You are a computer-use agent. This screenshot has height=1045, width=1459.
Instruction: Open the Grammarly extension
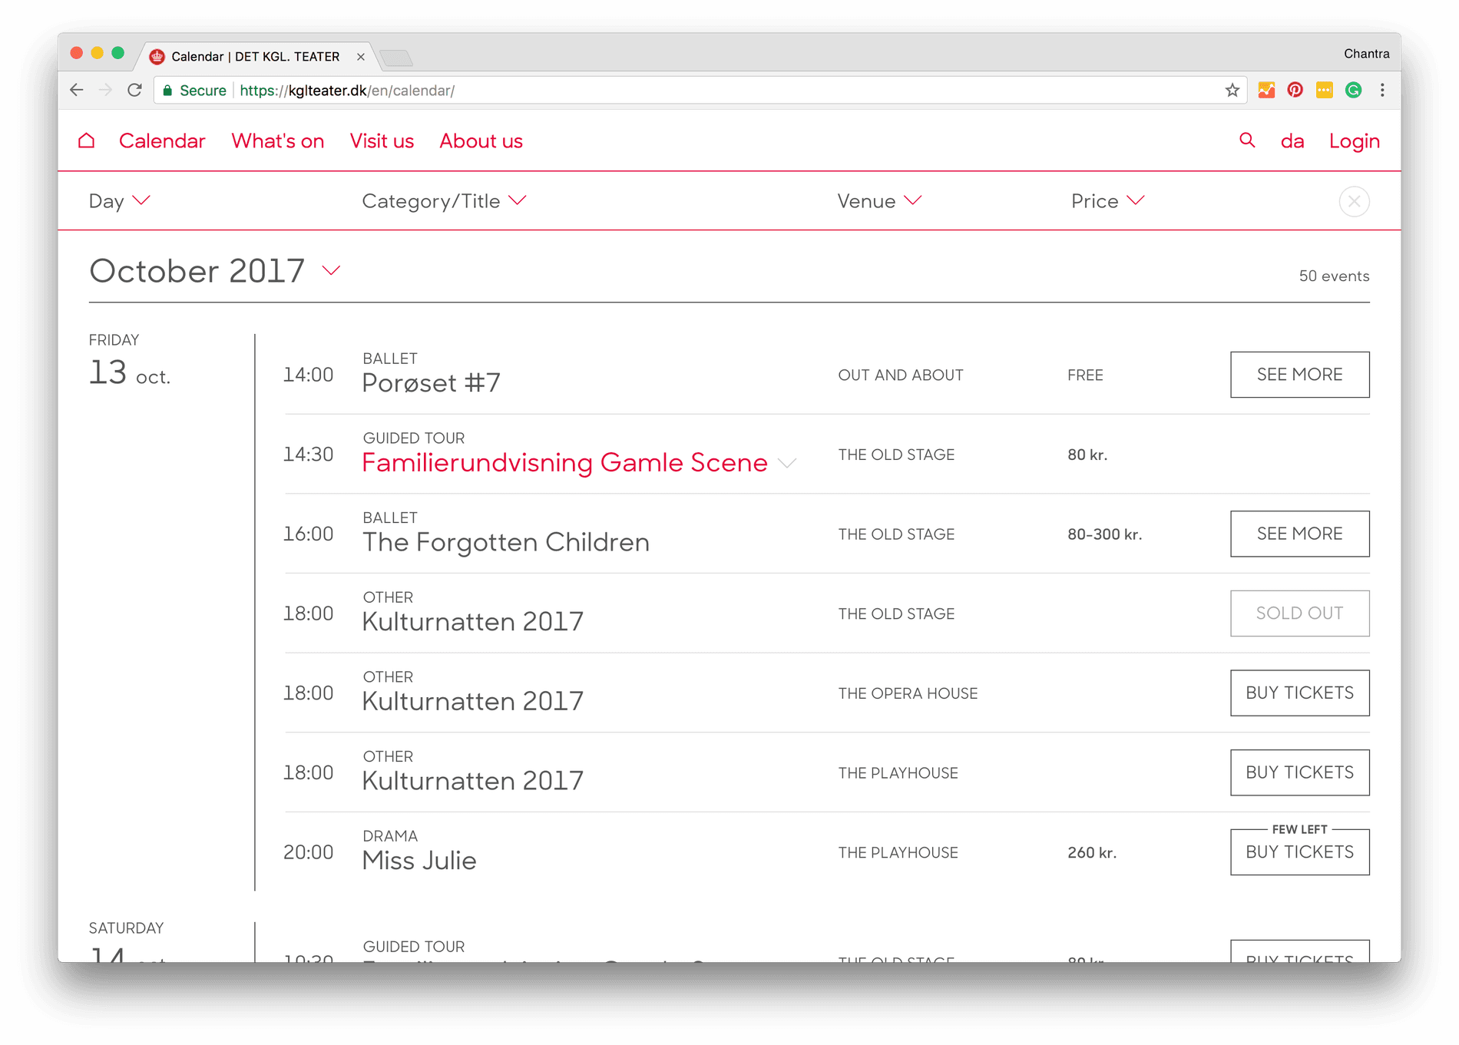1352,90
